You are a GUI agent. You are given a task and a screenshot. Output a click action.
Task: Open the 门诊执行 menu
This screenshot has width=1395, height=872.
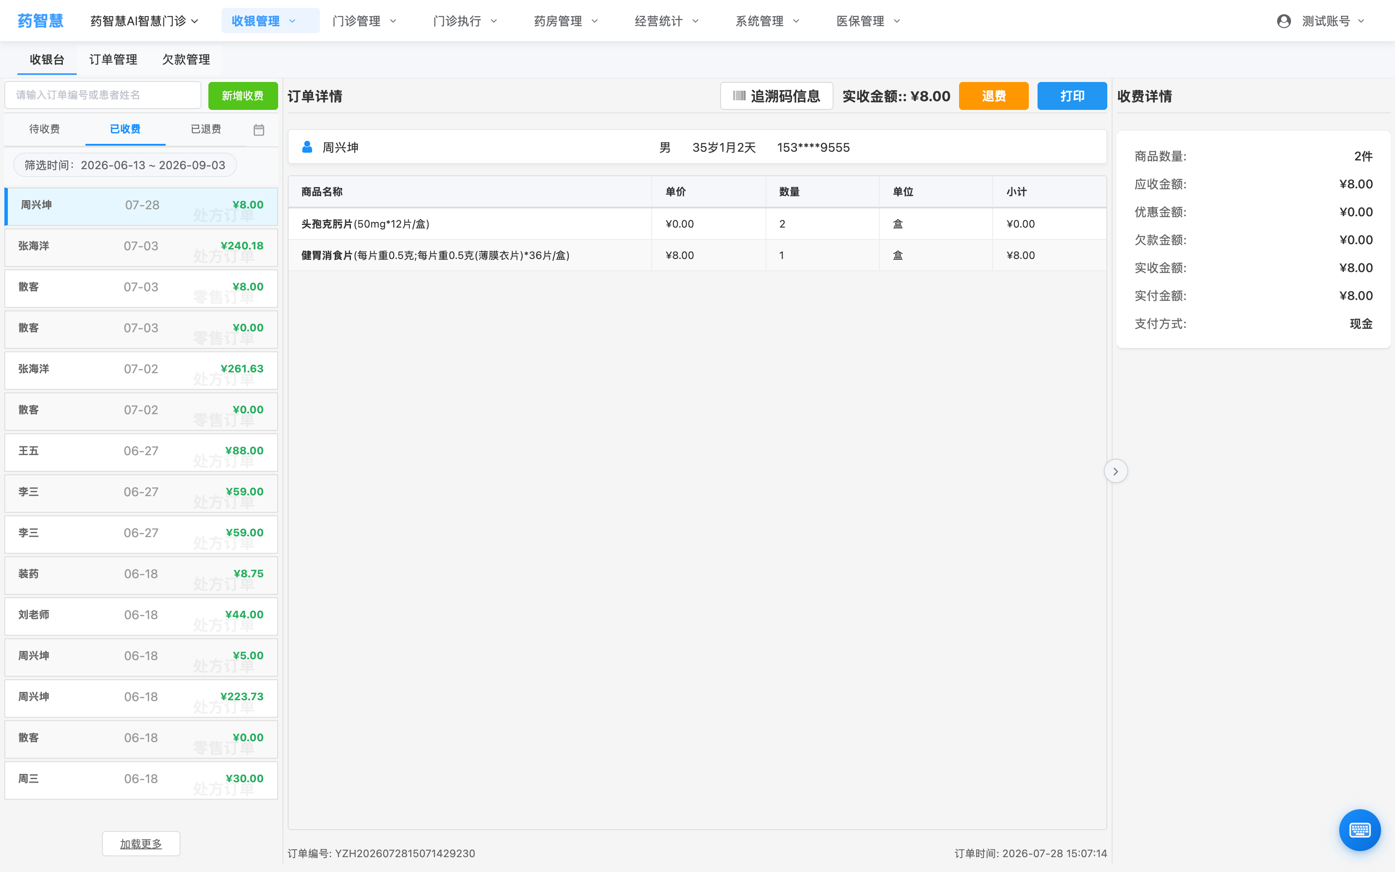(465, 21)
